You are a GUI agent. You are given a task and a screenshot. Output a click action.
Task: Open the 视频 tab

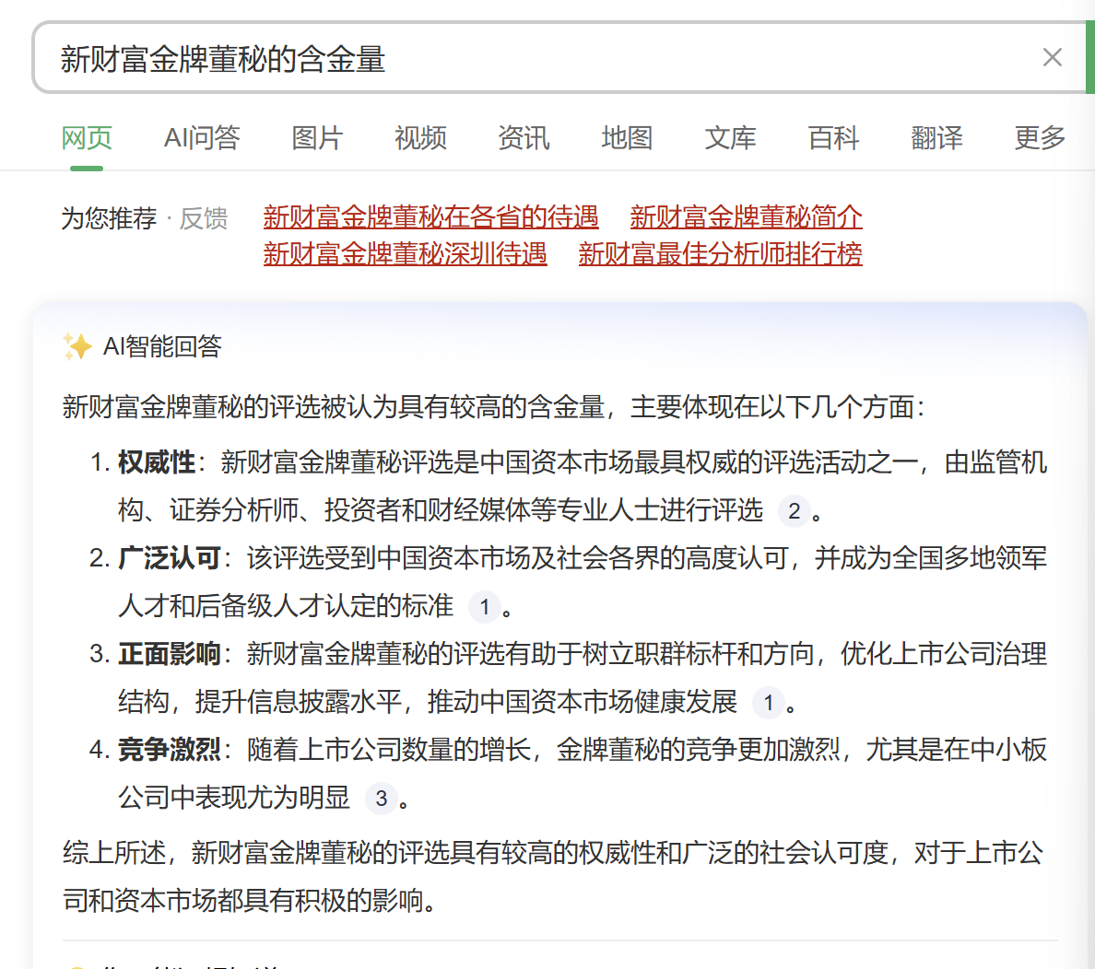[420, 138]
